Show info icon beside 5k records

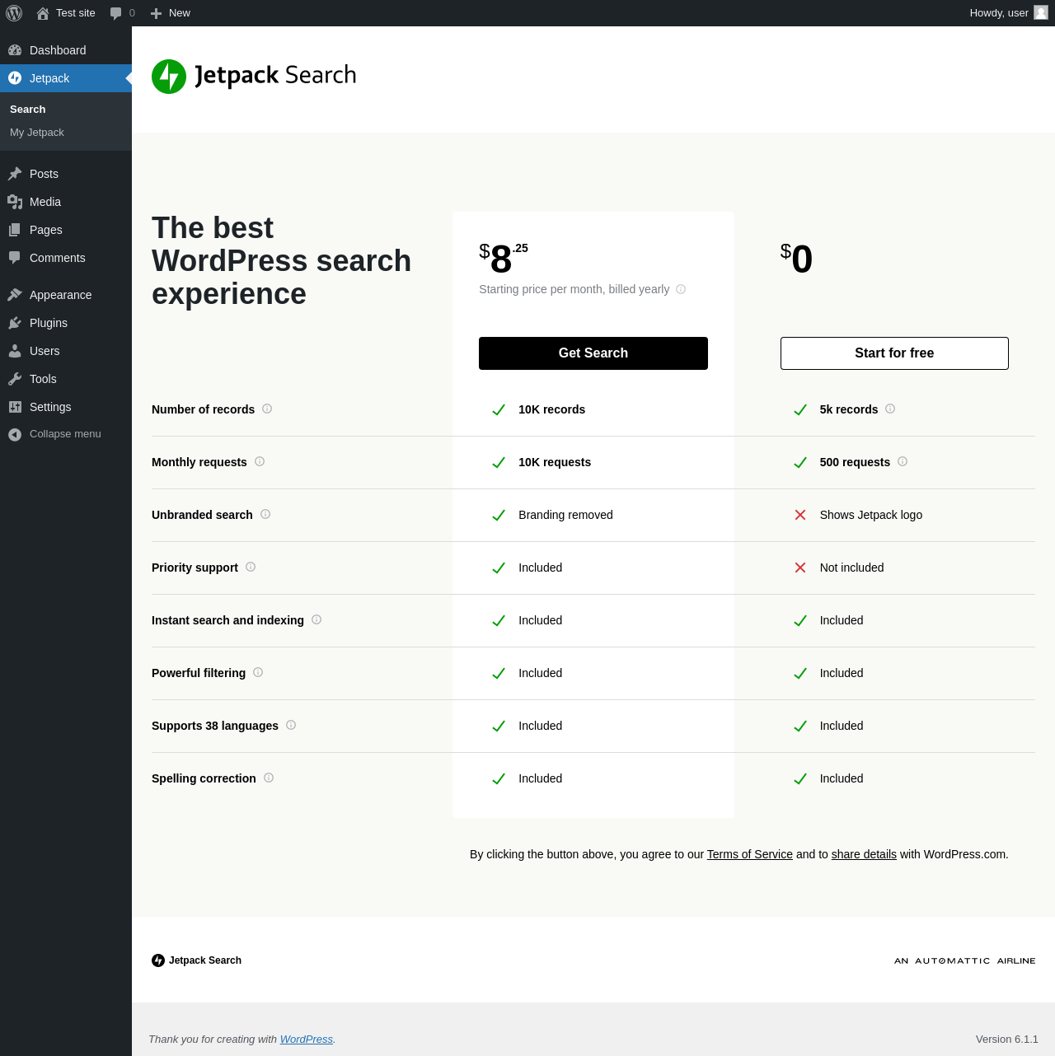[x=890, y=409]
